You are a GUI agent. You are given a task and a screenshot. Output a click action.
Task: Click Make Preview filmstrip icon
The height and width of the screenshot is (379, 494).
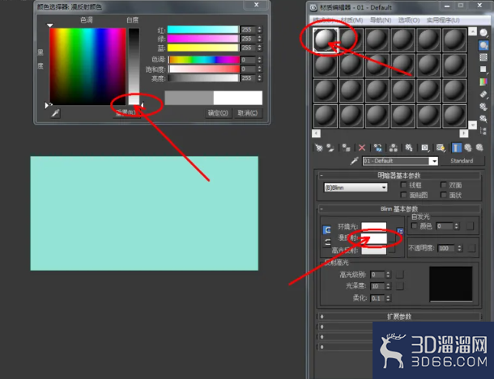(x=483, y=94)
